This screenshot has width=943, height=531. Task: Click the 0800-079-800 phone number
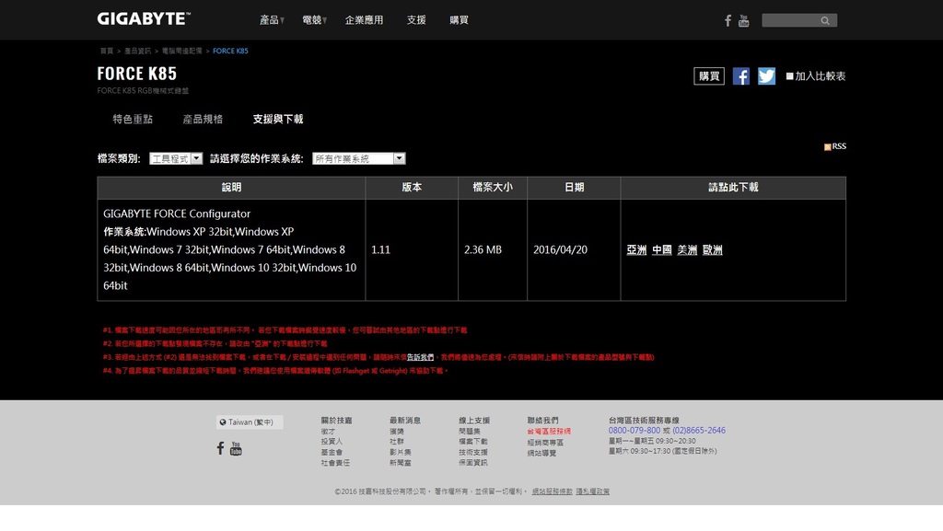tap(634, 431)
